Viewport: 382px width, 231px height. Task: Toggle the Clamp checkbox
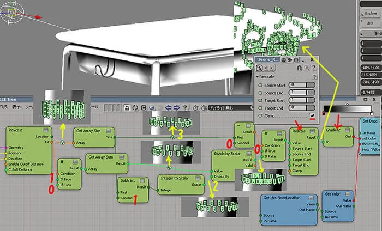(312, 115)
